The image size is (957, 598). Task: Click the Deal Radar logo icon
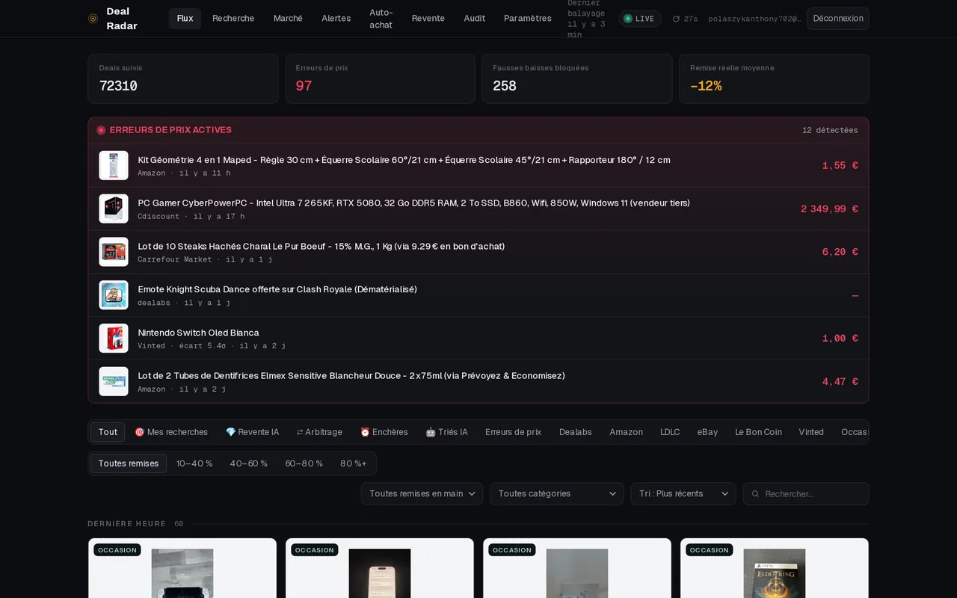(x=93, y=19)
